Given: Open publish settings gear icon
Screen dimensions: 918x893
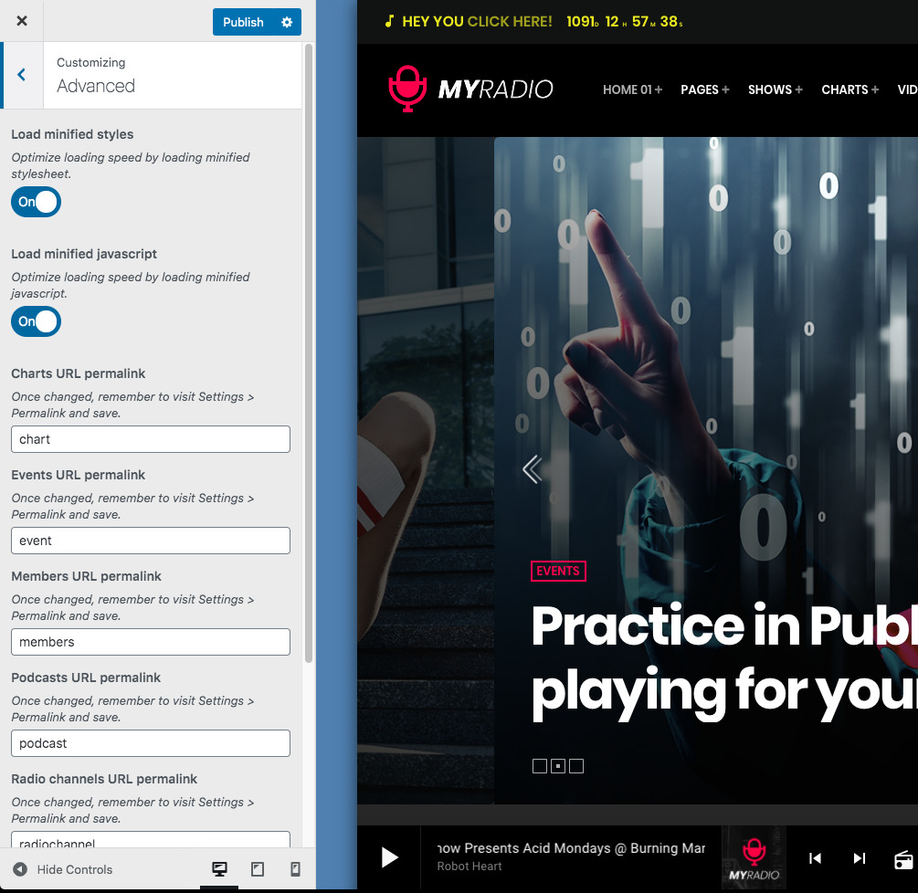Looking at the screenshot, I should coord(287,22).
